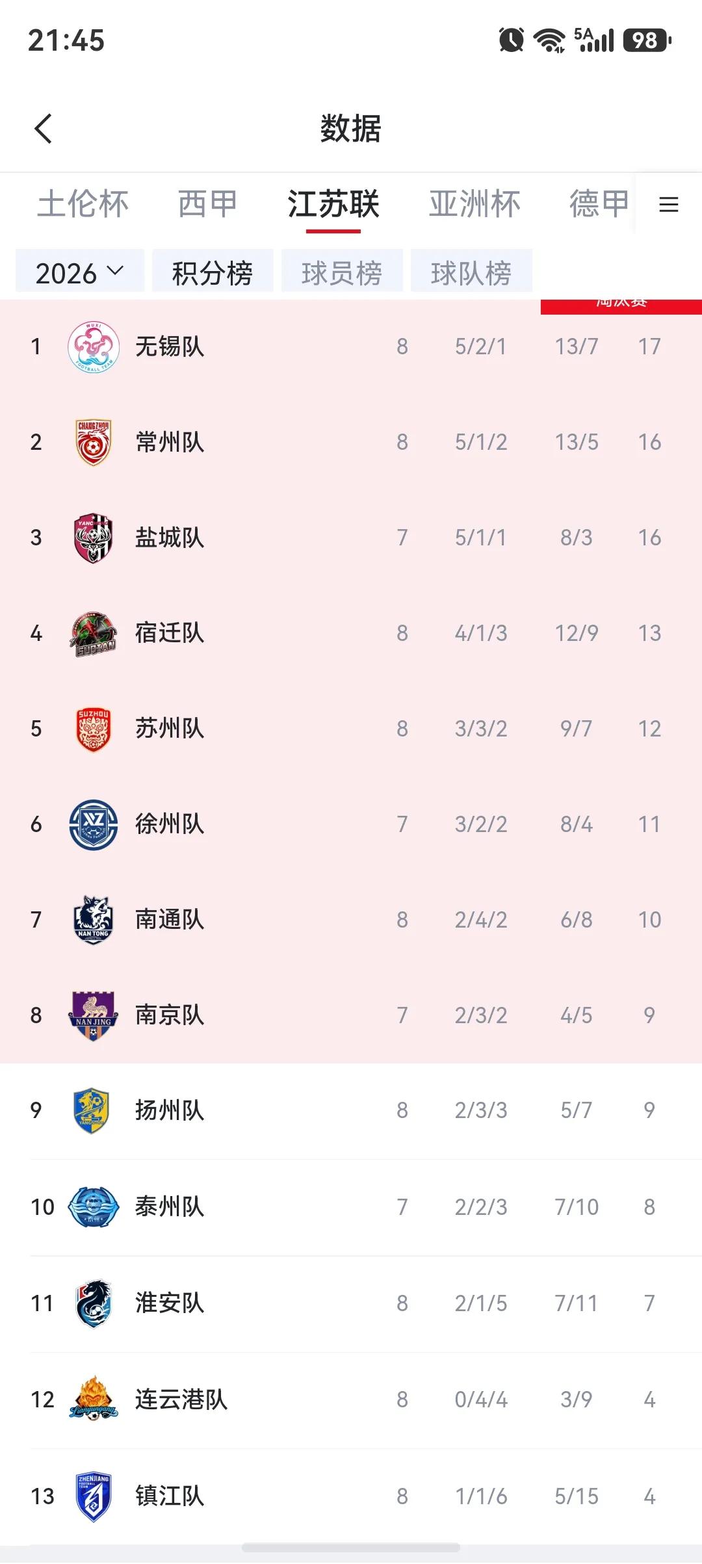
Task: Show the 球员榜 ranking
Action: pos(342,272)
